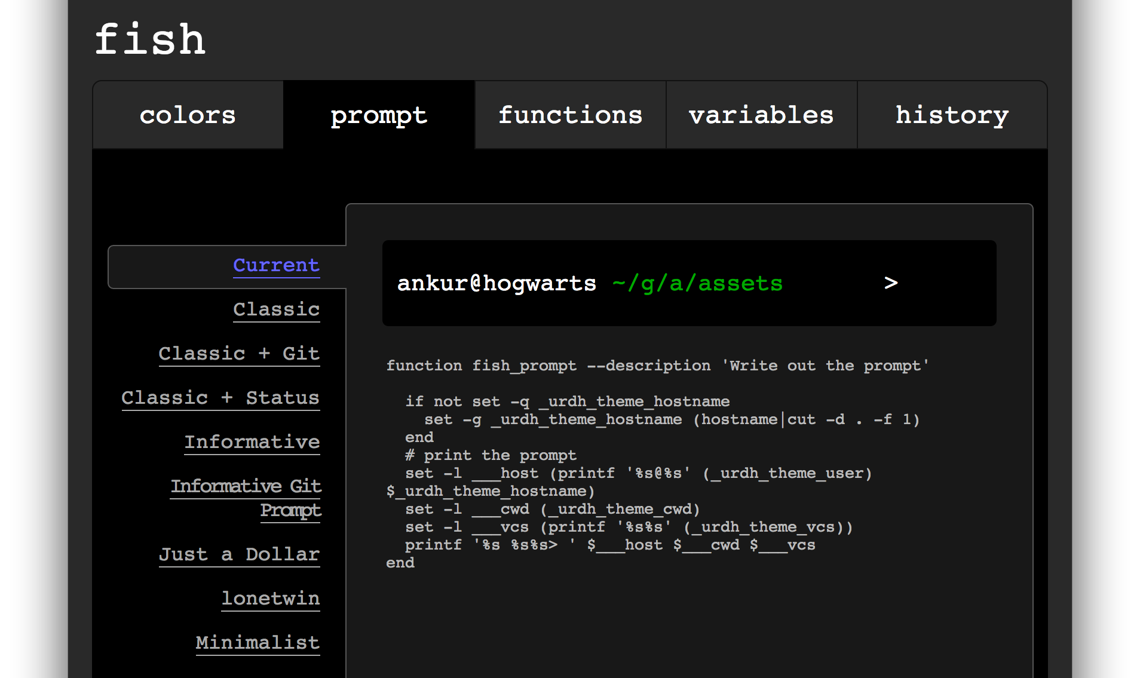Screen dimensions: 1140x678
Task: Click the ankur@hogwarts prompt preview box
Action: [x=689, y=283]
